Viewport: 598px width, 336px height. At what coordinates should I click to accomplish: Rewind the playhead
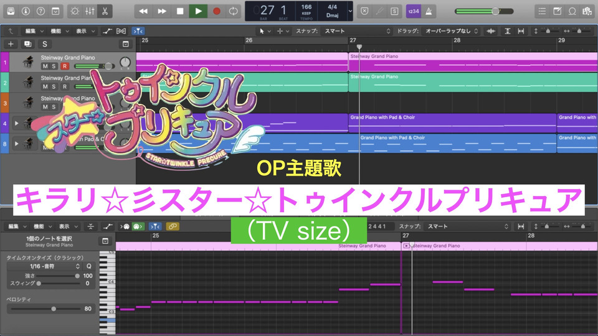click(x=143, y=11)
